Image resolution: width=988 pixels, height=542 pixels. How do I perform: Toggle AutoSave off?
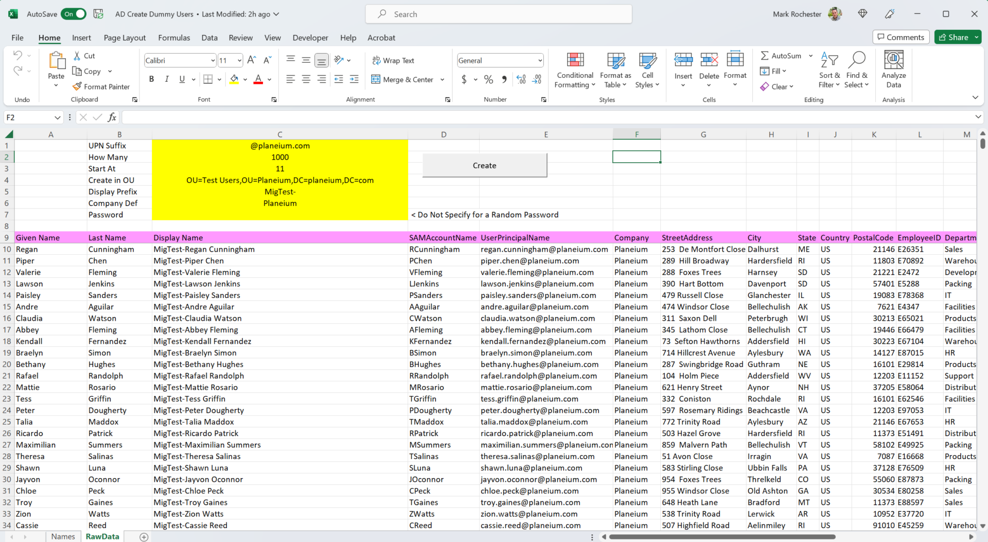[74, 14]
